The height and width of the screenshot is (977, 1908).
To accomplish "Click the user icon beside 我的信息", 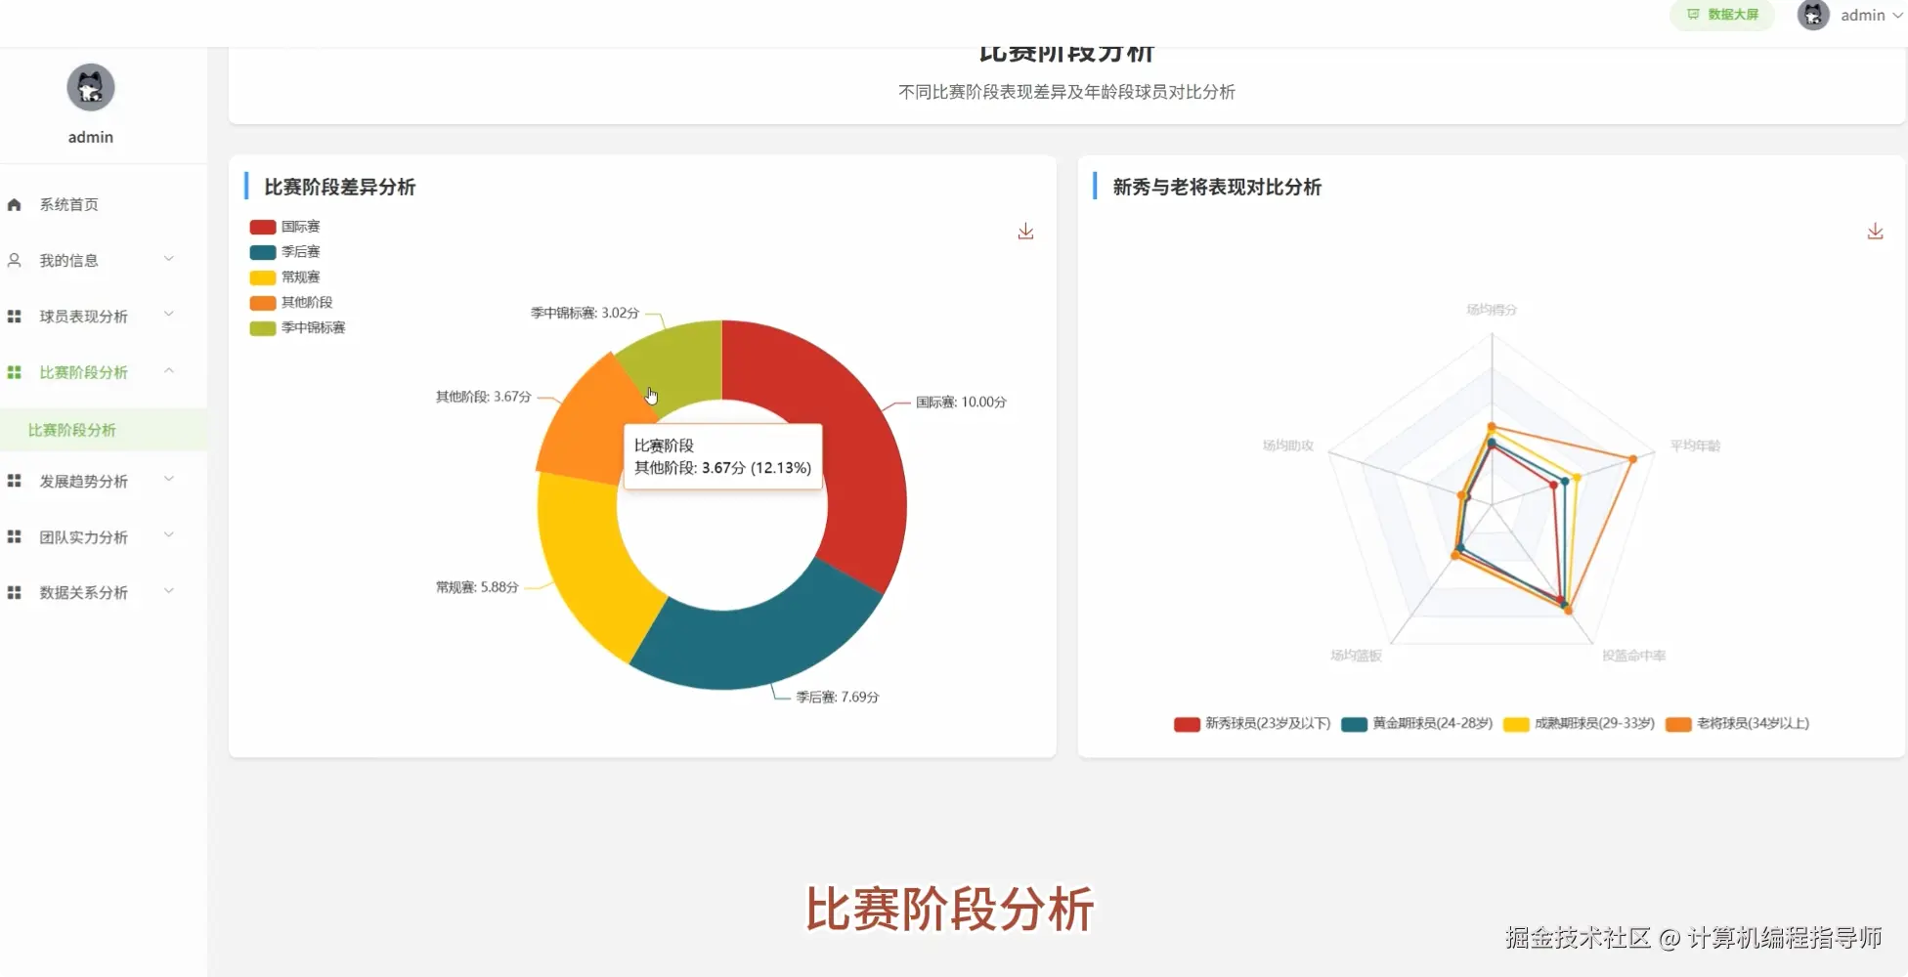I will 14,261.
